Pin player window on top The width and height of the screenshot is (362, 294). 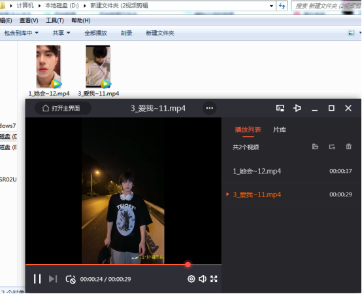(297, 108)
